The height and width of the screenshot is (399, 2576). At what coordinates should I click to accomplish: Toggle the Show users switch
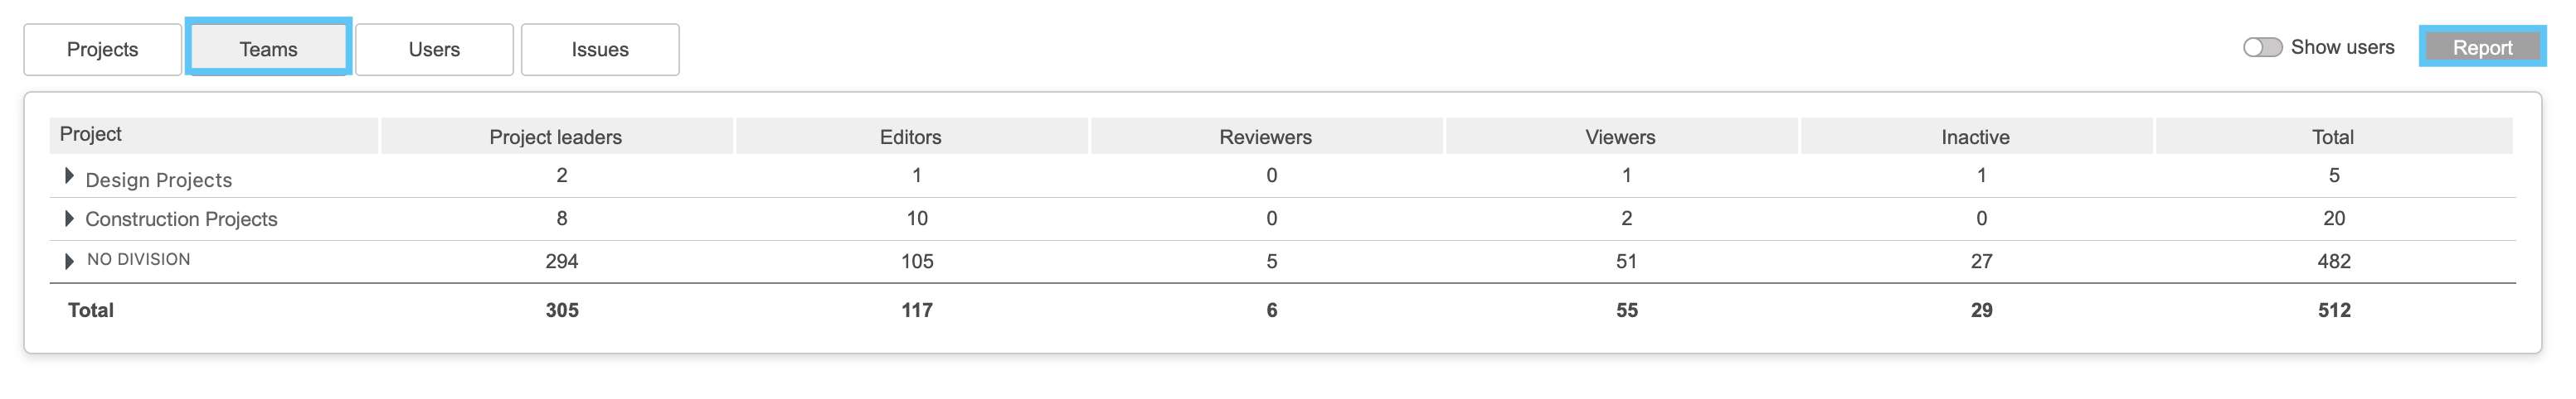click(x=2262, y=47)
